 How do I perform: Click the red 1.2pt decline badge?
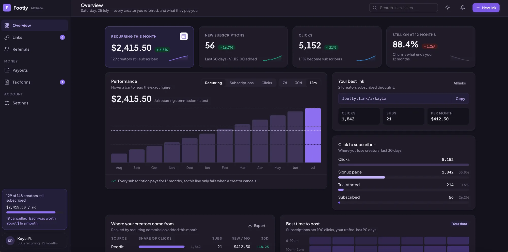[430, 46]
